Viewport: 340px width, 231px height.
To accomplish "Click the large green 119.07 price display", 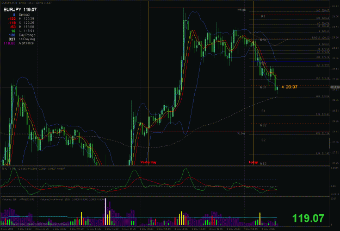I will [x=308, y=218].
